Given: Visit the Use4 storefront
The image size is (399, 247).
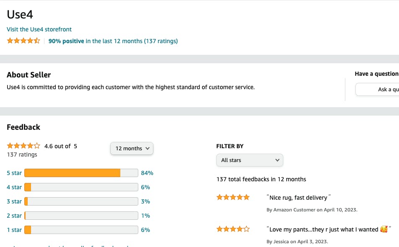Looking at the screenshot, I should click(x=39, y=29).
